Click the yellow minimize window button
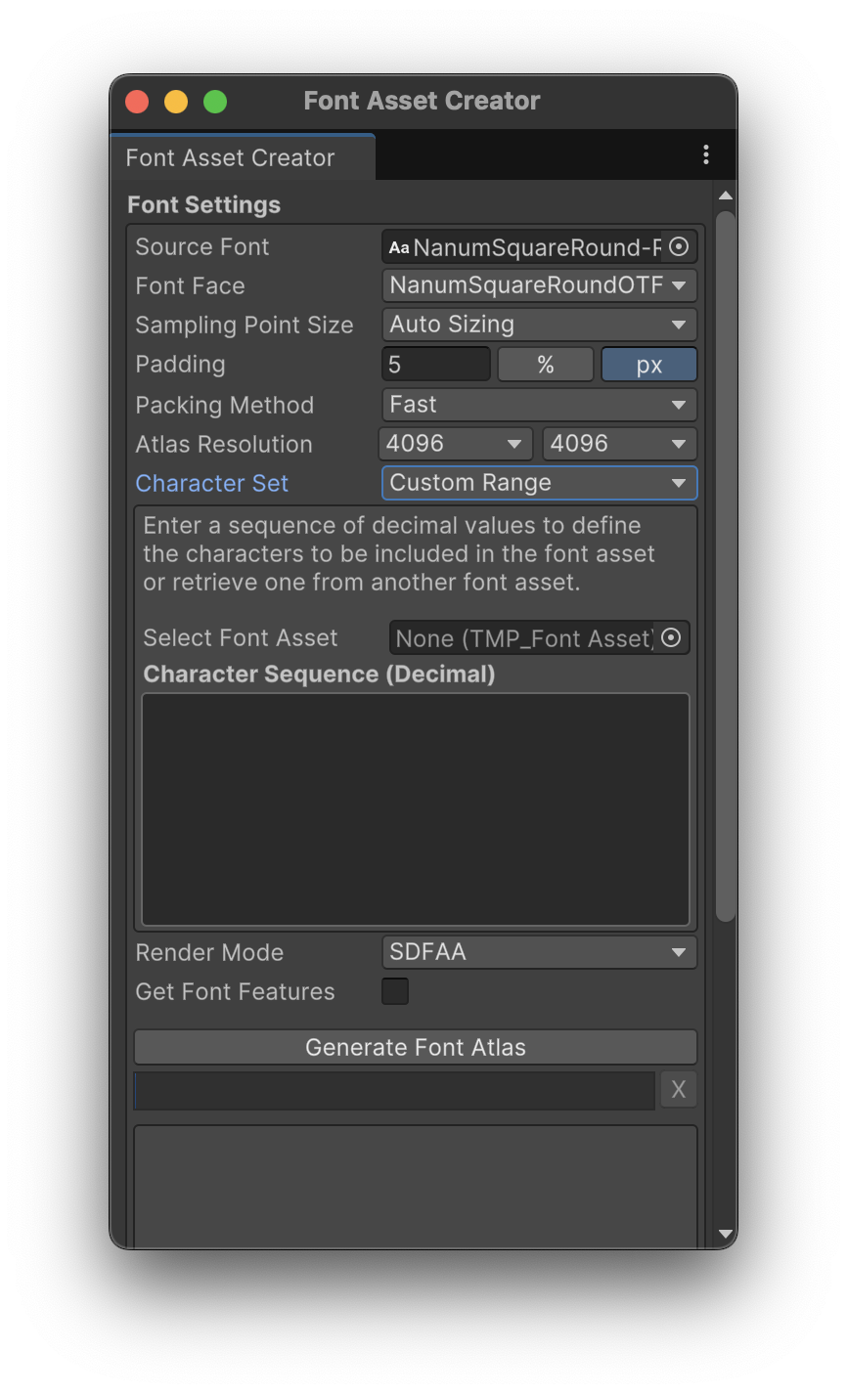847x1394 pixels. coord(176,102)
